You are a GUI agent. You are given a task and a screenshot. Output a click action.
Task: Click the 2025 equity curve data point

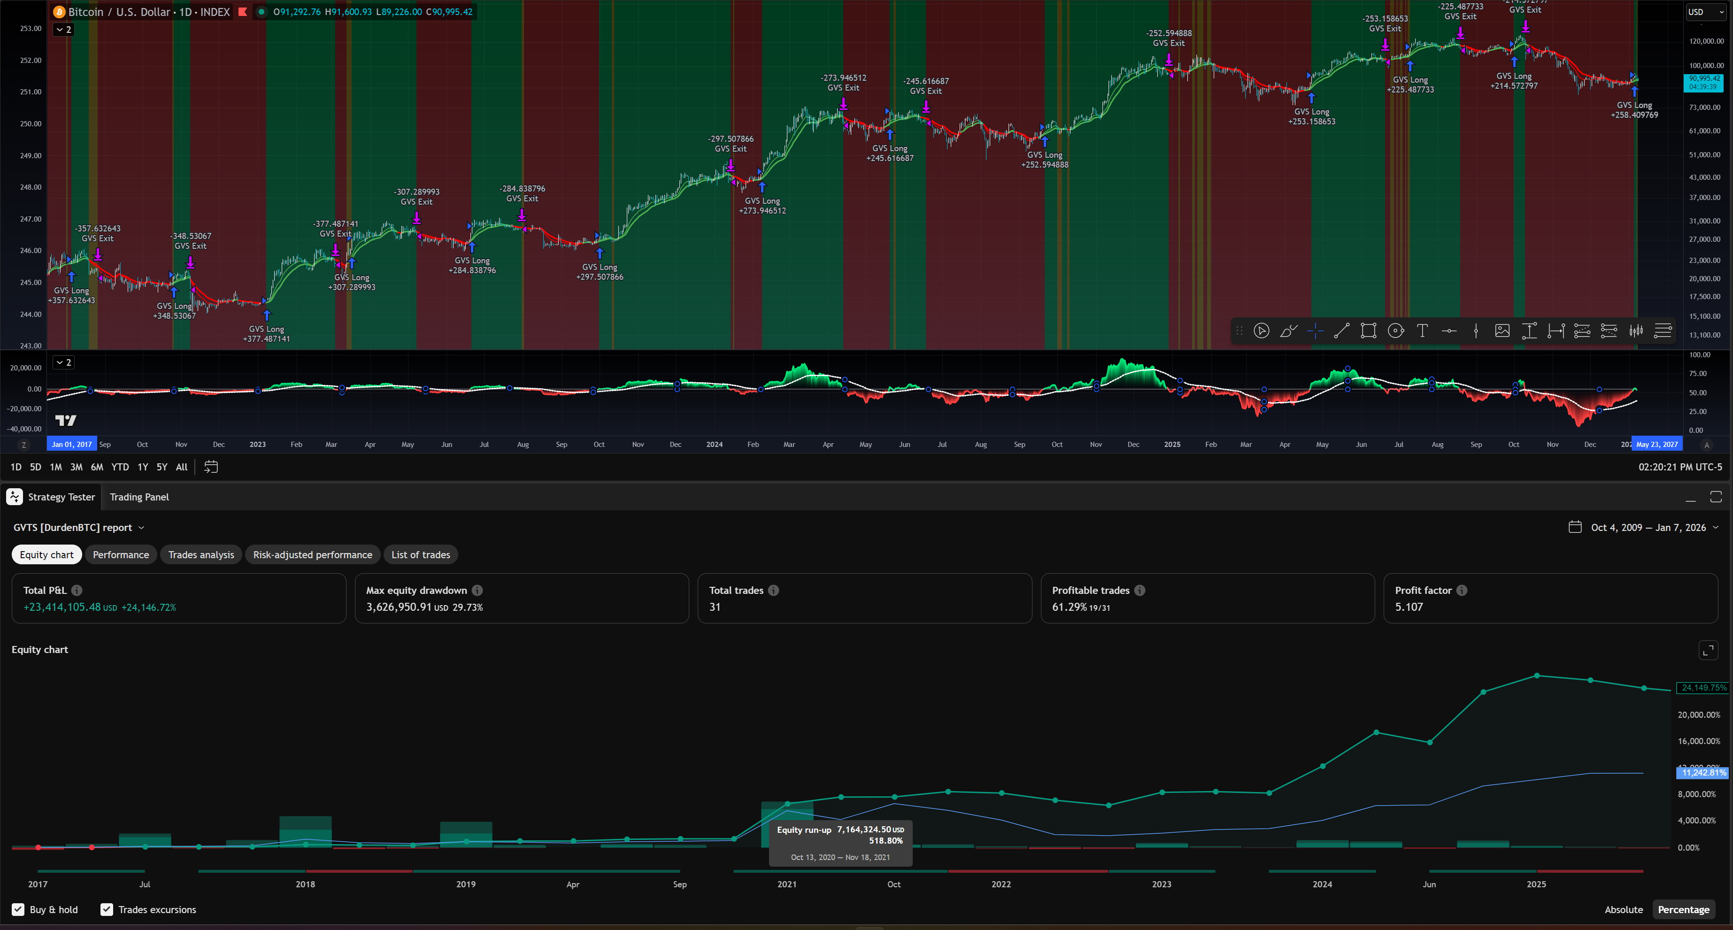(x=1537, y=675)
